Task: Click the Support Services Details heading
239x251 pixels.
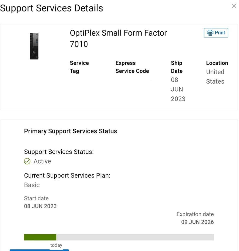Action: click(x=52, y=8)
